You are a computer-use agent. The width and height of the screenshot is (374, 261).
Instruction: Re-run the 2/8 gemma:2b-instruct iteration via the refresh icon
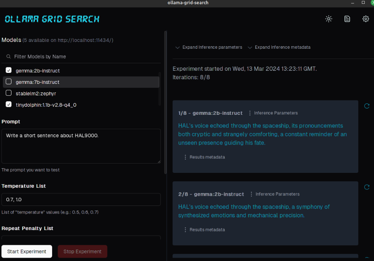tap(367, 187)
